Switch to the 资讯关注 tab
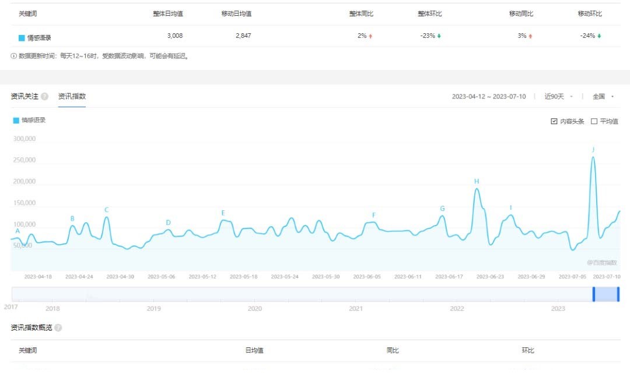The width and height of the screenshot is (630, 383). [24, 96]
